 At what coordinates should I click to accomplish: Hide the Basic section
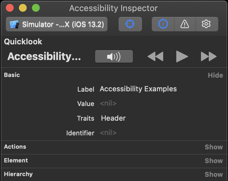click(215, 75)
